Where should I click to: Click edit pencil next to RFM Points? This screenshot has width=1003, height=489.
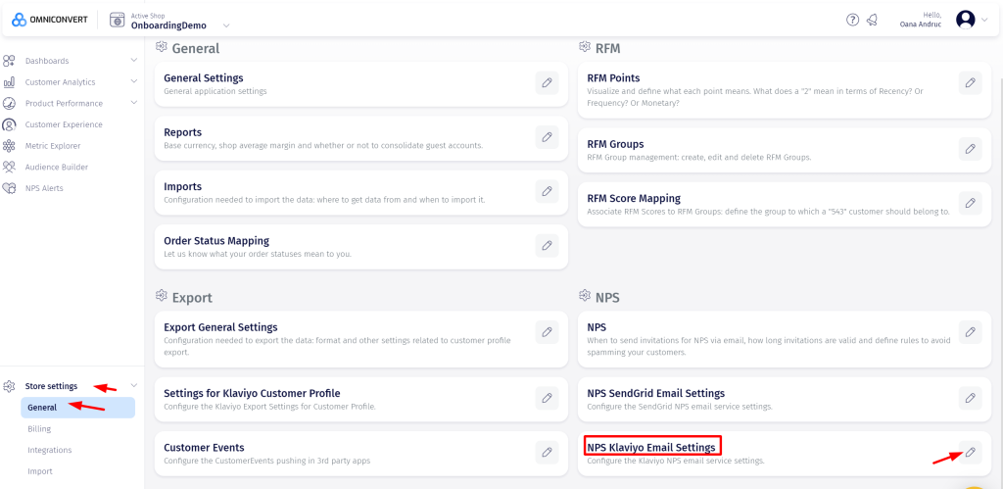click(970, 83)
